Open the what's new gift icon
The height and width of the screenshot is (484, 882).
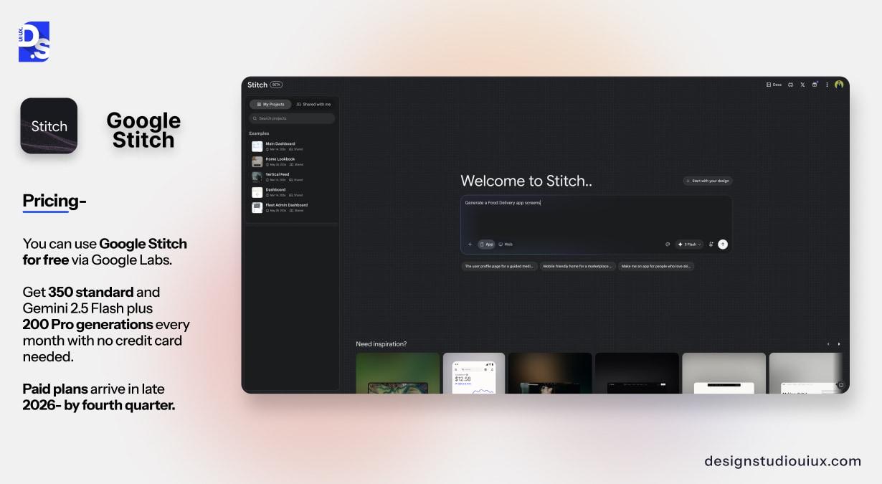(x=815, y=85)
